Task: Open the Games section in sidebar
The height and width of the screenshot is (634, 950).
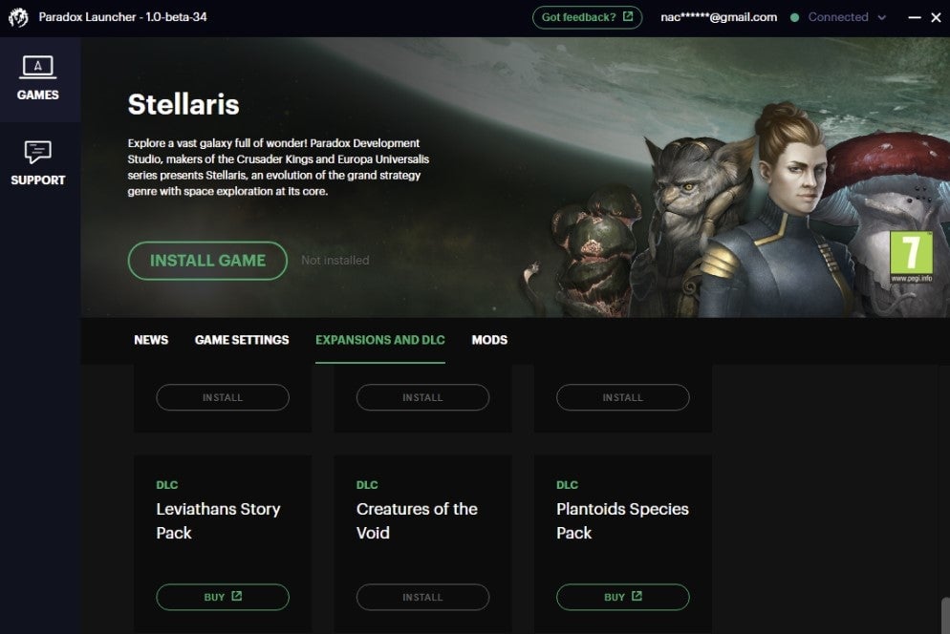Action: pos(38,79)
